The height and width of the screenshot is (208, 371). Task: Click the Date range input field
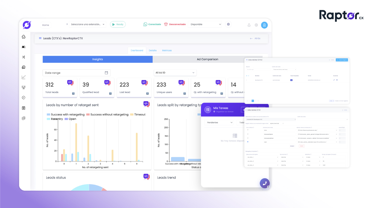pyautogui.click(x=76, y=73)
